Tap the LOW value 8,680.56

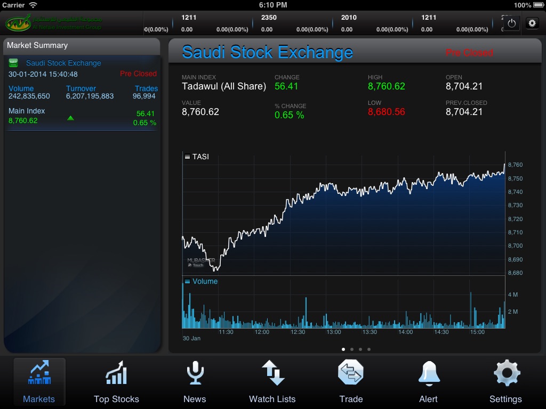387,112
